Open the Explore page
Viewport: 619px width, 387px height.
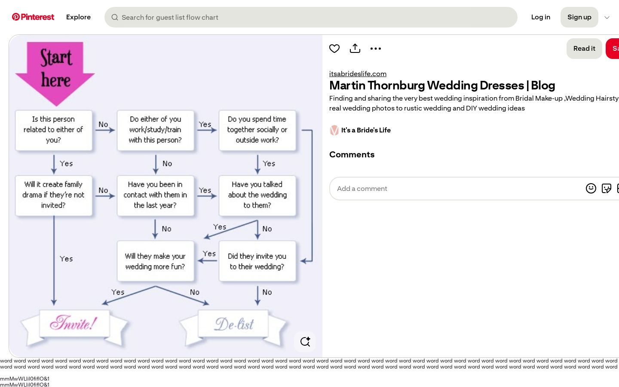(x=78, y=17)
